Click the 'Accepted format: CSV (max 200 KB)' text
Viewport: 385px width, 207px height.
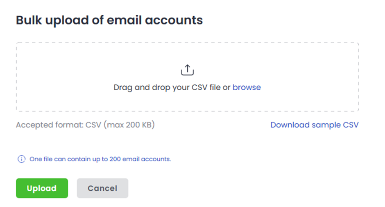point(85,125)
